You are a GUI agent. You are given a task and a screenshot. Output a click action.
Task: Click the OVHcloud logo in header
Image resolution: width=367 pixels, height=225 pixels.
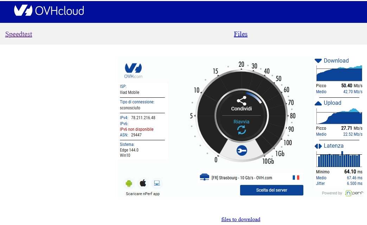(49, 11)
